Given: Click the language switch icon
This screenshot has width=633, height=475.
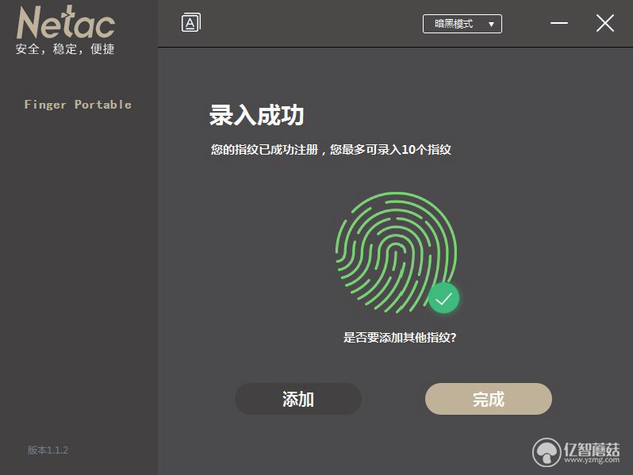Looking at the screenshot, I should pyautogui.click(x=191, y=22).
